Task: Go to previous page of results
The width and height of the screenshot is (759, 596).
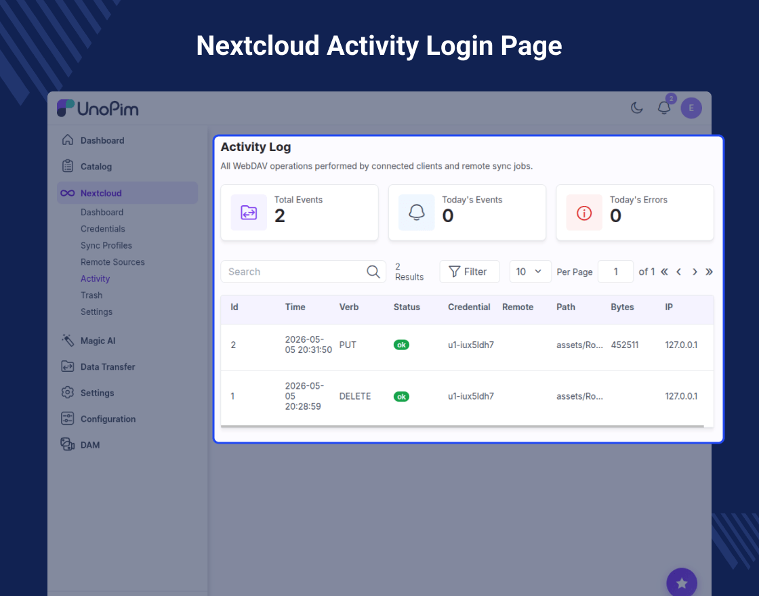Action: coord(678,272)
